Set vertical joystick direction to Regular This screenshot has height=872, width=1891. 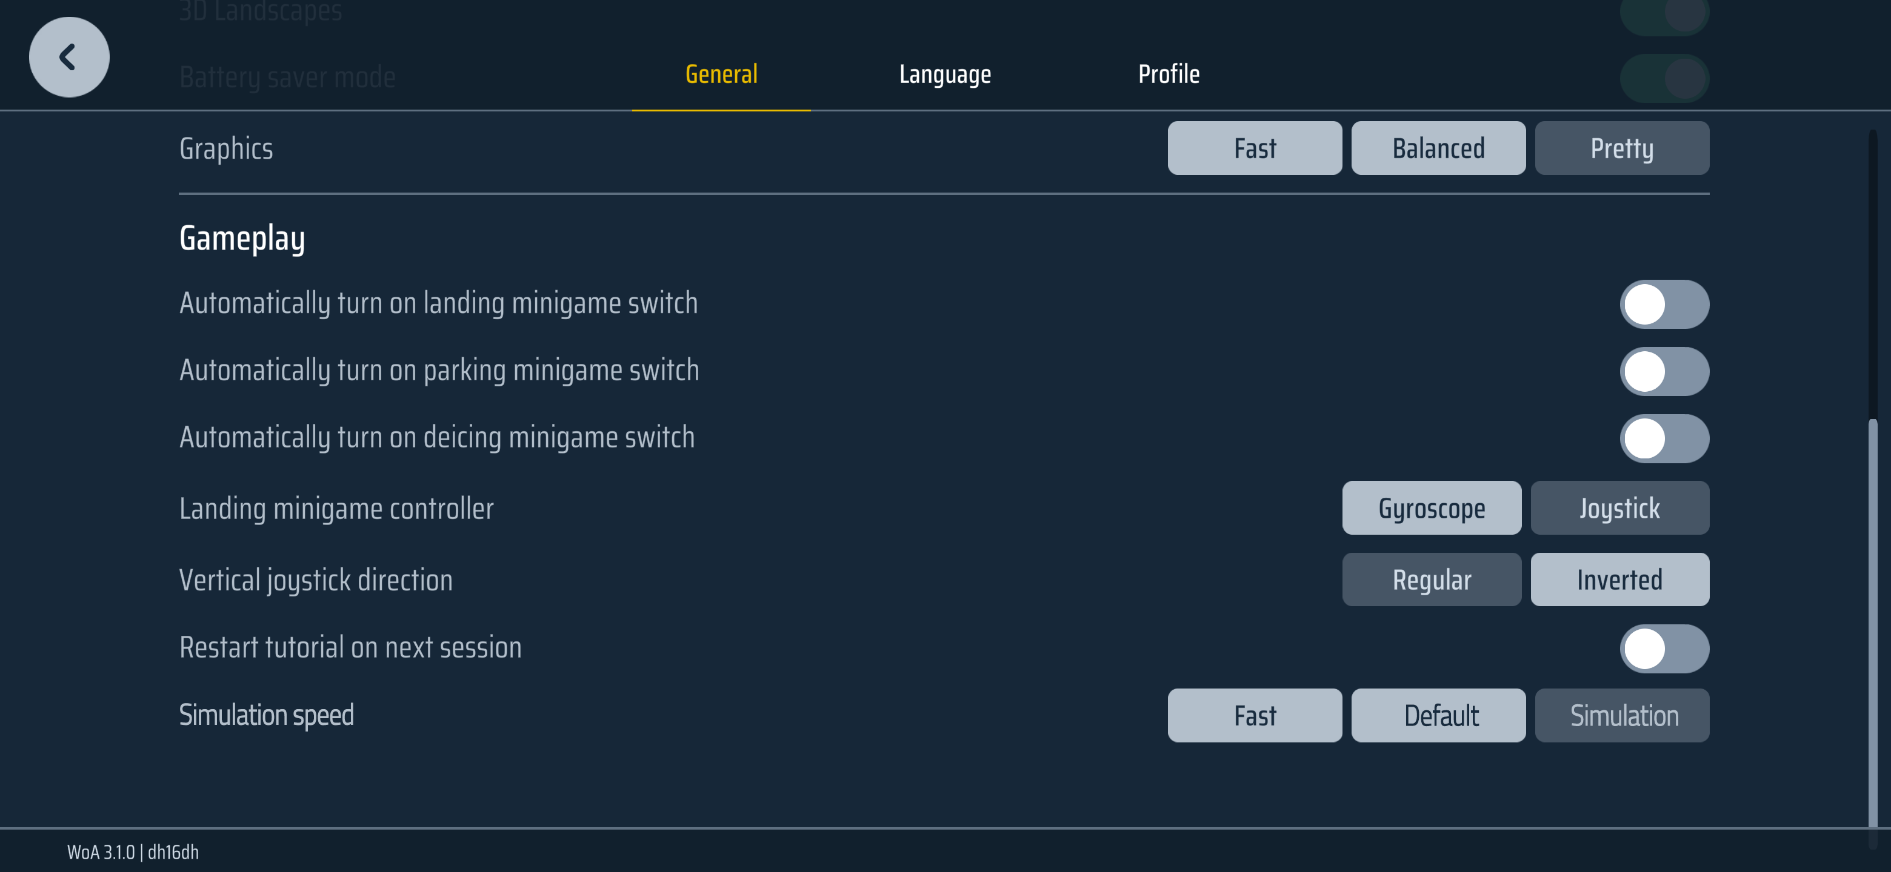click(x=1432, y=580)
